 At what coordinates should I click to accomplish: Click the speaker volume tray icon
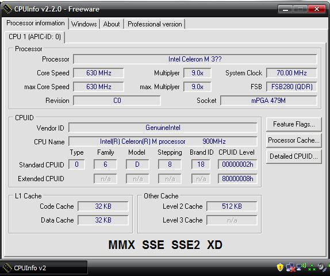tap(321, 267)
